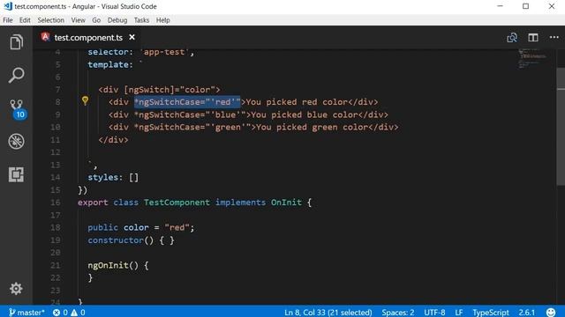Click the 'selector:' property
Screen dimensions: 565x317
(110, 52)
